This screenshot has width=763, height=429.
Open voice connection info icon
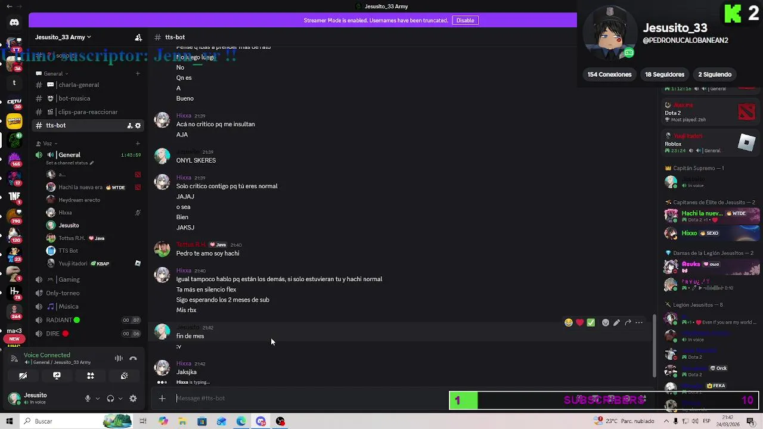pyautogui.click(x=14, y=358)
